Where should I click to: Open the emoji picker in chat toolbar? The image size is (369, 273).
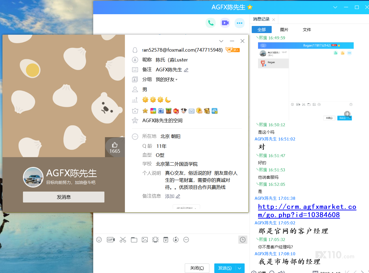coord(99,240)
